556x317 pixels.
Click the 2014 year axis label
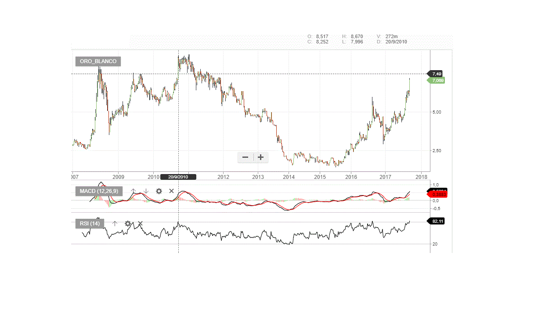point(289,177)
